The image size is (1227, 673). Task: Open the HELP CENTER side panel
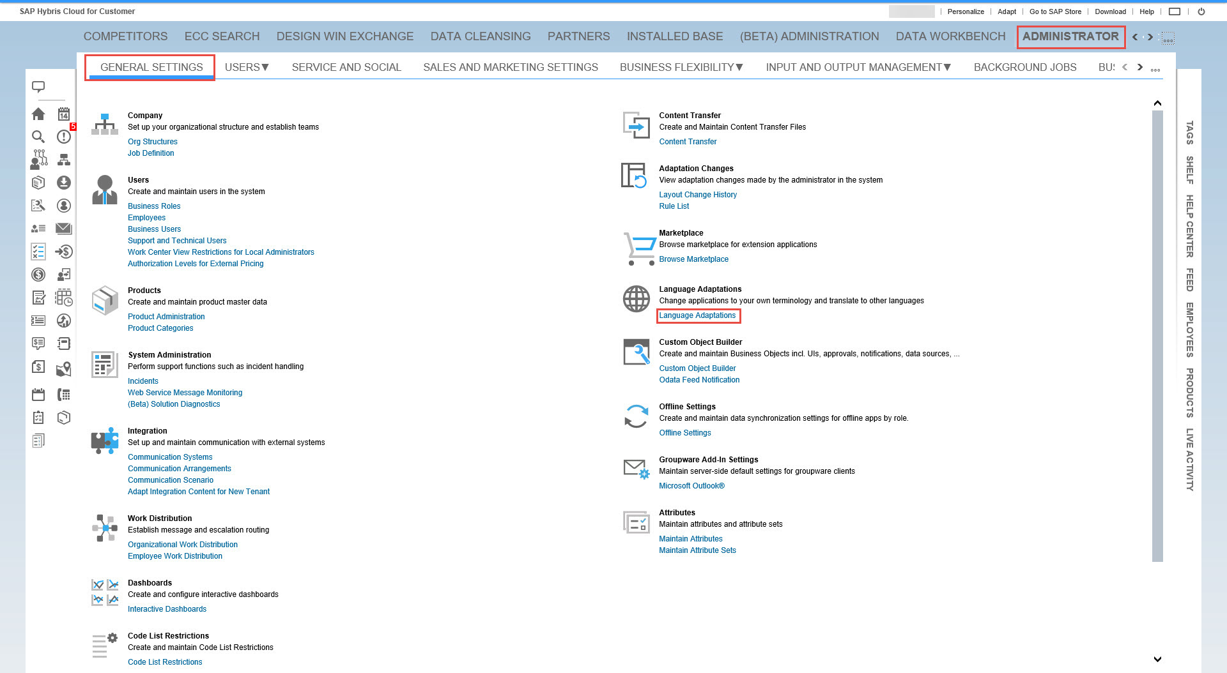[x=1189, y=226]
